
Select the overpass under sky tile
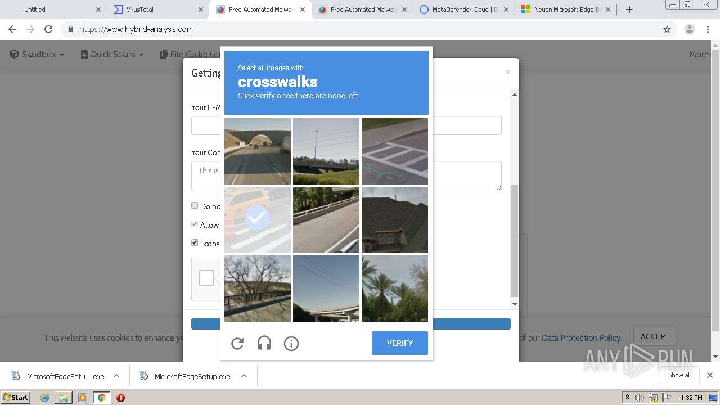coord(326,289)
